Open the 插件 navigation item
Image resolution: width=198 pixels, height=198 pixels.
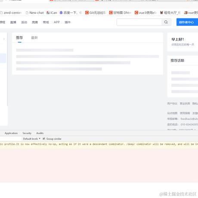tap(68, 22)
